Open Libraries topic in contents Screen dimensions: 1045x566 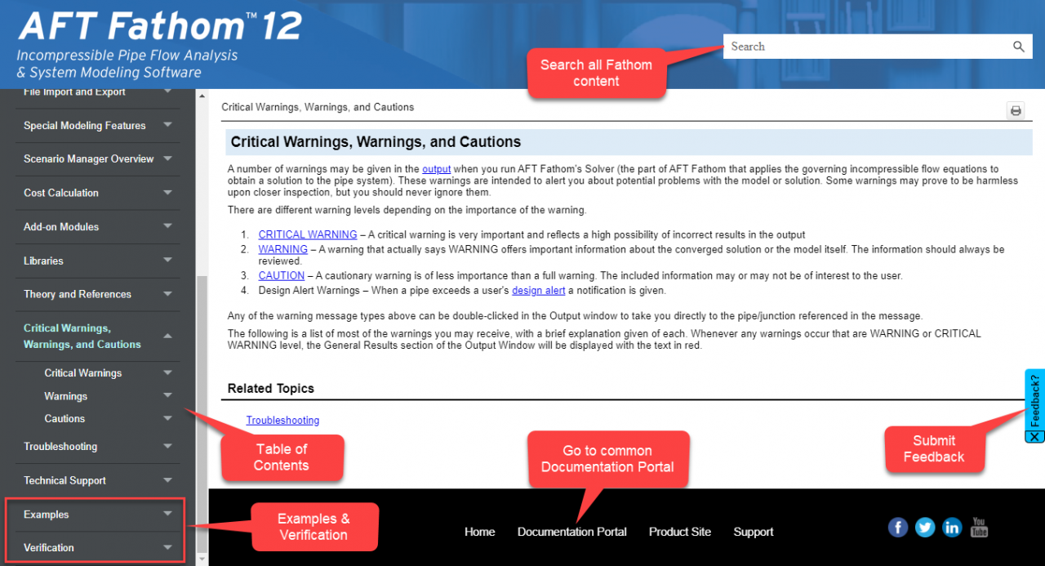coord(43,261)
